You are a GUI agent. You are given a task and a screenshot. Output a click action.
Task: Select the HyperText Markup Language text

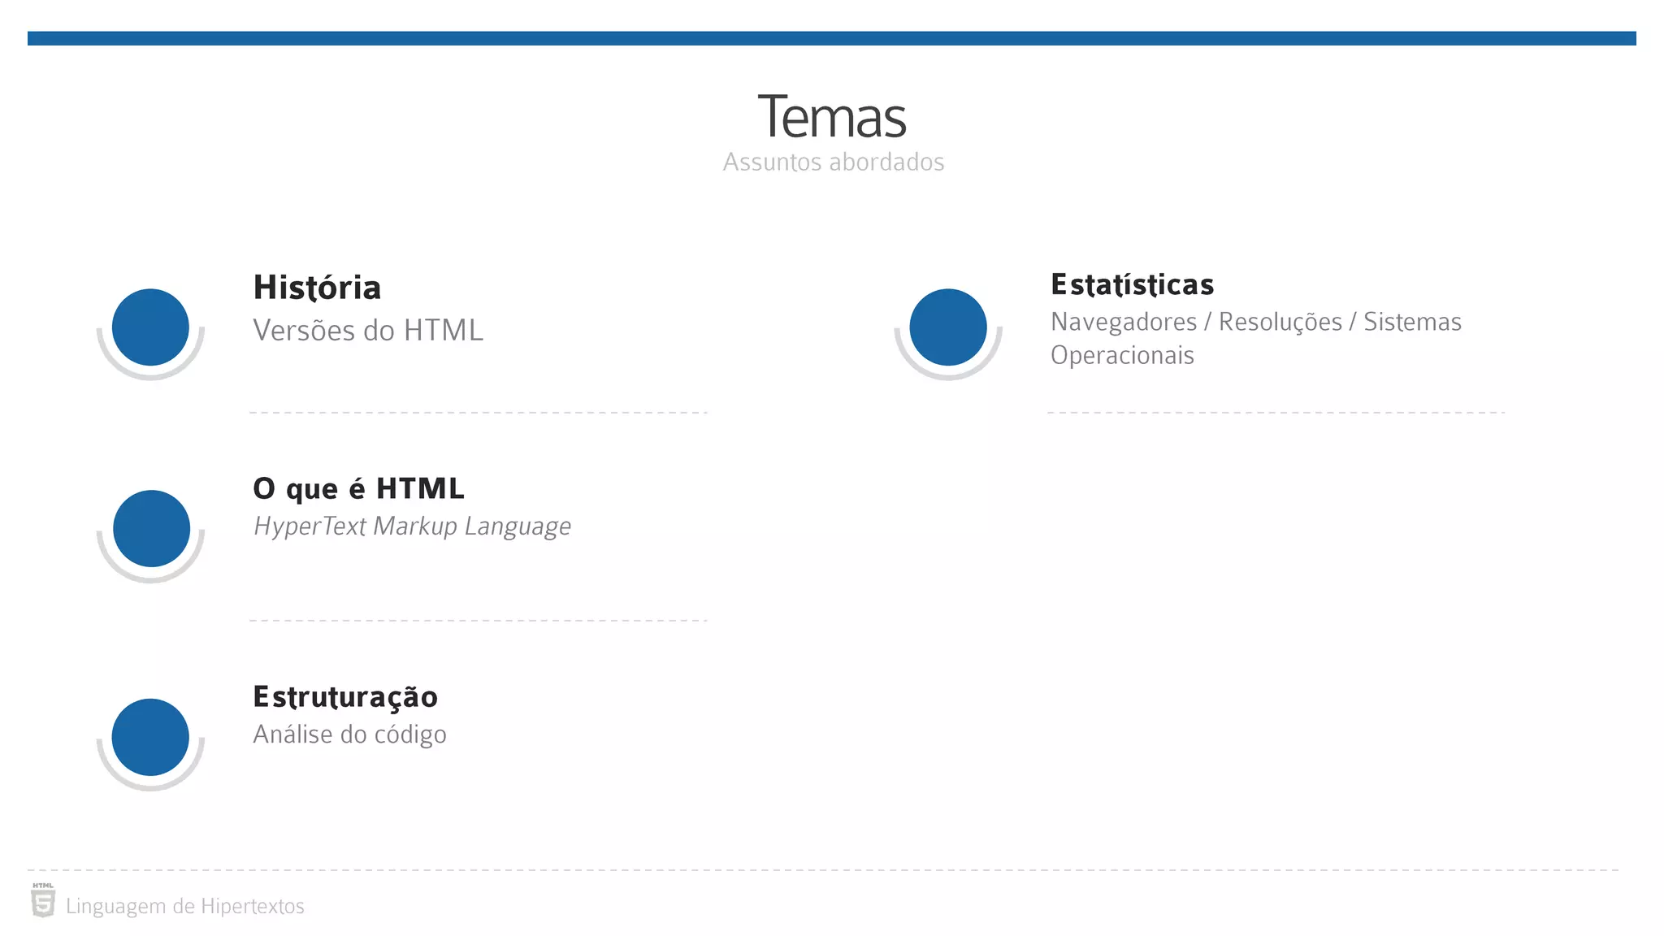point(412,526)
